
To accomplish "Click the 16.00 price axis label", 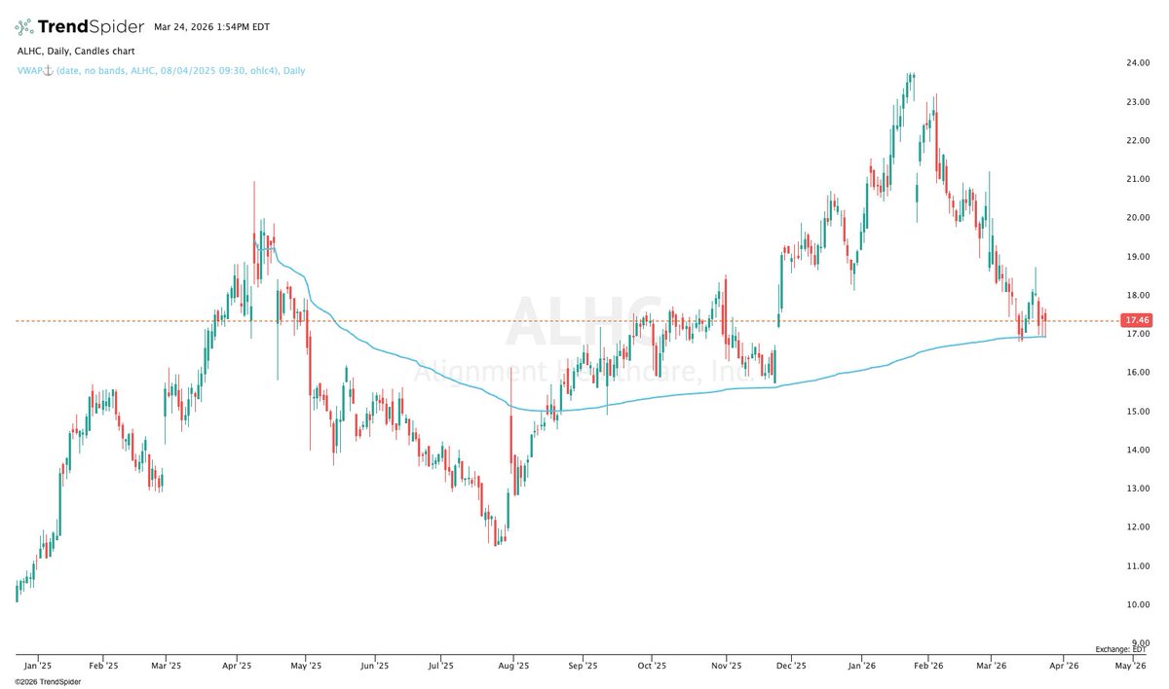I will click(x=1138, y=373).
